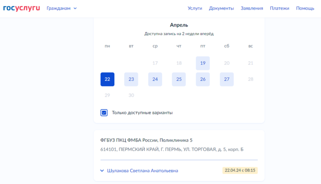This screenshot has height=184, width=321.
Task: Select Saturday April 27
Action: [x=227, y=79]
